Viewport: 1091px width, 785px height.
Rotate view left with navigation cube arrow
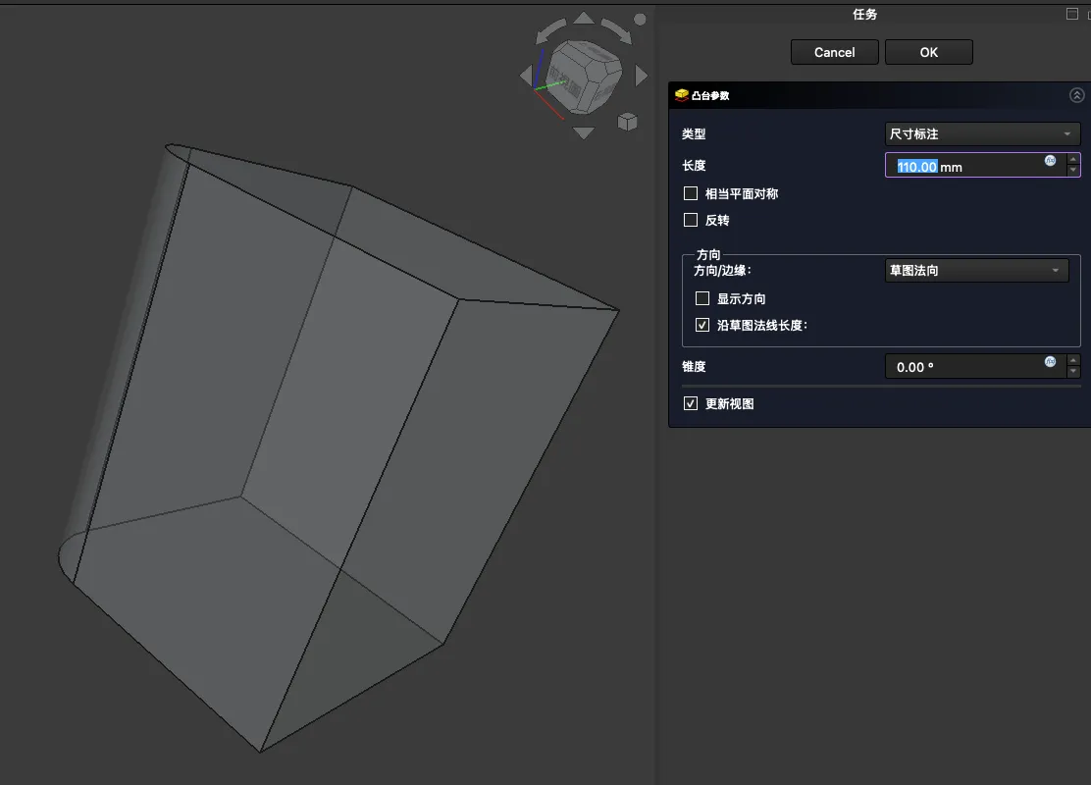tap(526, 76)
